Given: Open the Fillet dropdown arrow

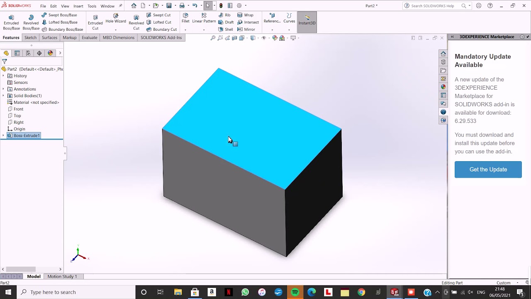Looking at the screenshot, I should pos(185,30).
